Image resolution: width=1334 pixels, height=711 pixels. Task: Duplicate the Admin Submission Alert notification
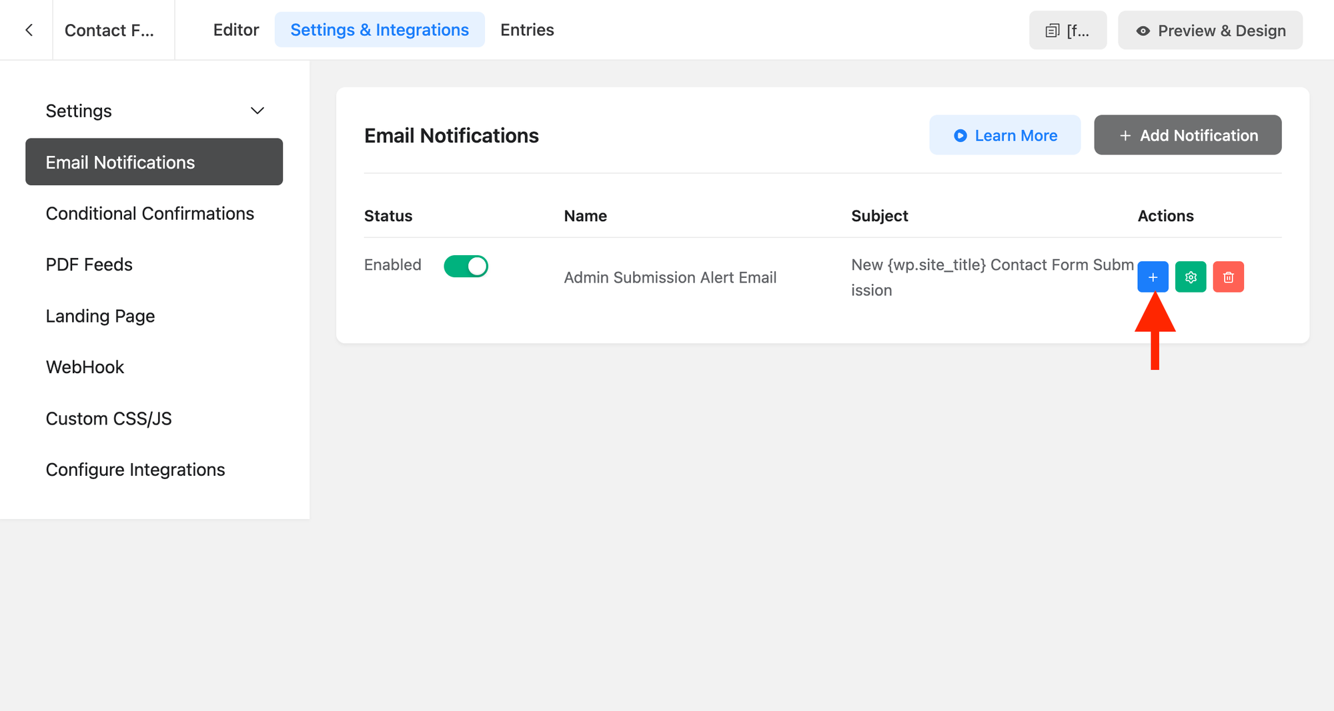[1153, 277]
